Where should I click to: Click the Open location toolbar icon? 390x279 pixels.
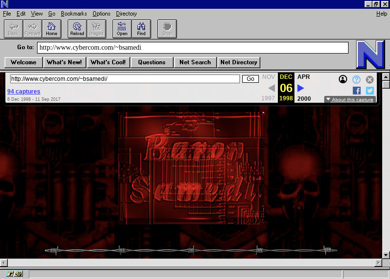122,29
